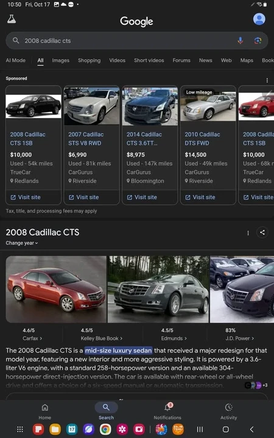This screenshot has height=438, width=274.
Task: Open the red Cadillac CTS photo
Action: (56, 290)
